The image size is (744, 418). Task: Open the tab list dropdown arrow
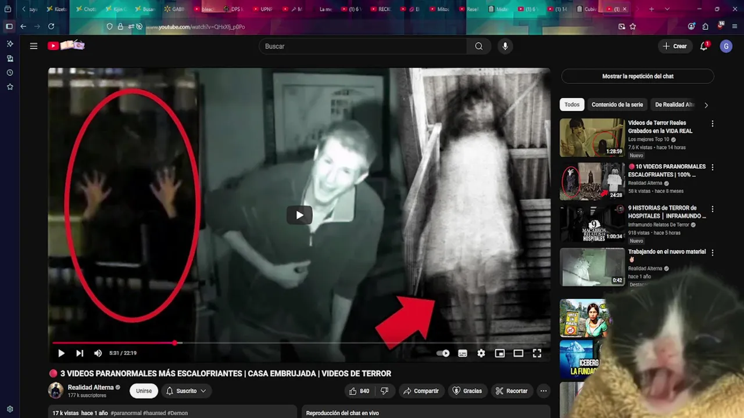[x=667, y=9]
